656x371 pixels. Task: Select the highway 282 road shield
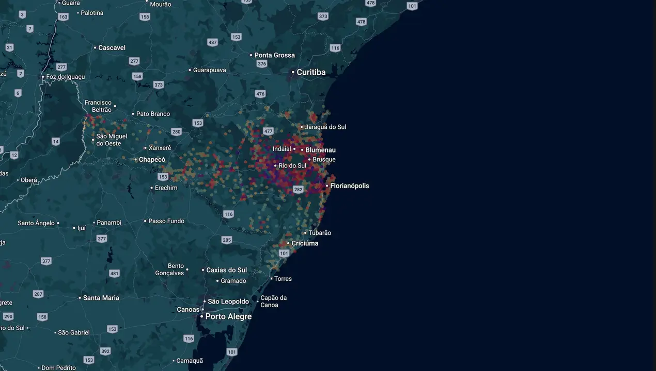(x=298, y=190)
